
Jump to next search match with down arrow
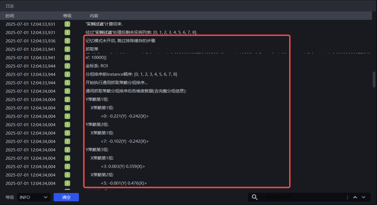364,197
